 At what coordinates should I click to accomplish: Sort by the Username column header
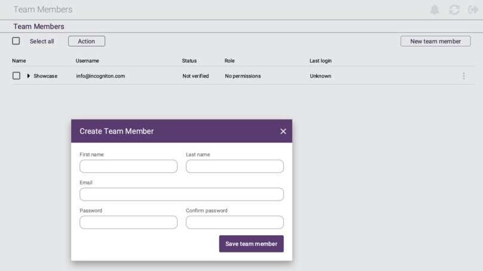[87, 61]
